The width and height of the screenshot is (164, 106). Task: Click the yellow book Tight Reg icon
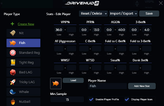coord(13,63)
